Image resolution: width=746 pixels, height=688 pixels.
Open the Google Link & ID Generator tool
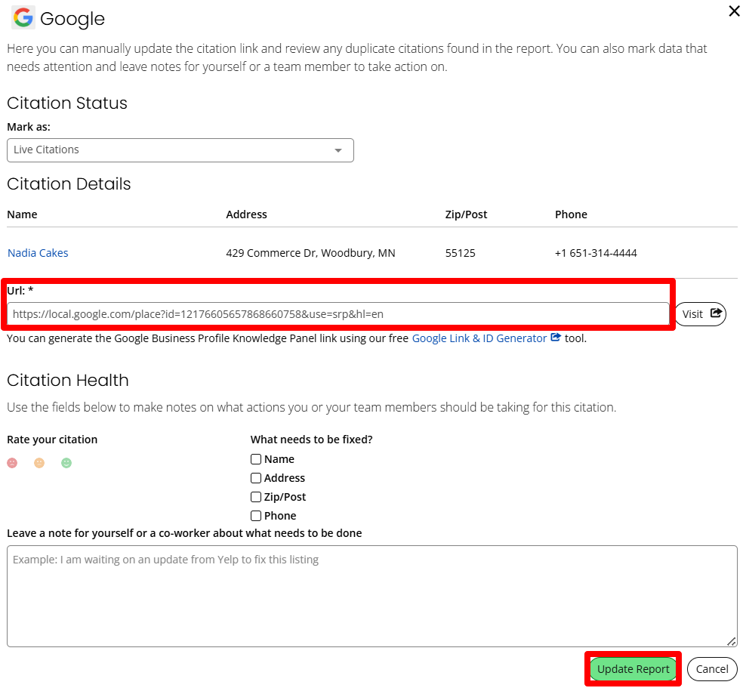[x=479, y=338]
